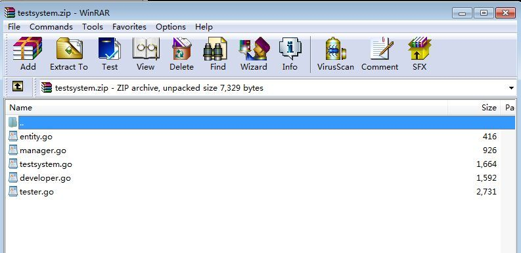Open the File menu
521x253 pixels.
14,27
